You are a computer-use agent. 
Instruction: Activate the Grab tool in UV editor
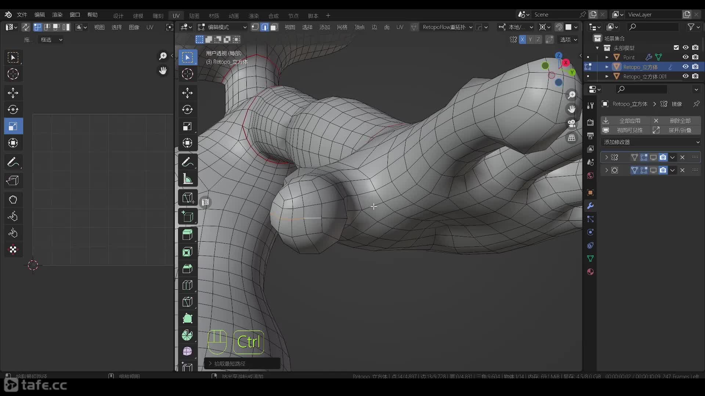pos(13,199)
